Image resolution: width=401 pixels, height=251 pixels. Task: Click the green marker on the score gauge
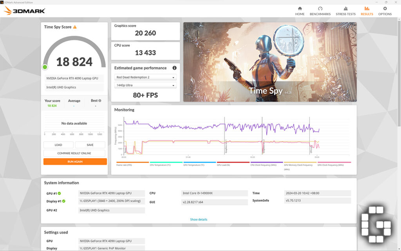tap(45, 67)
